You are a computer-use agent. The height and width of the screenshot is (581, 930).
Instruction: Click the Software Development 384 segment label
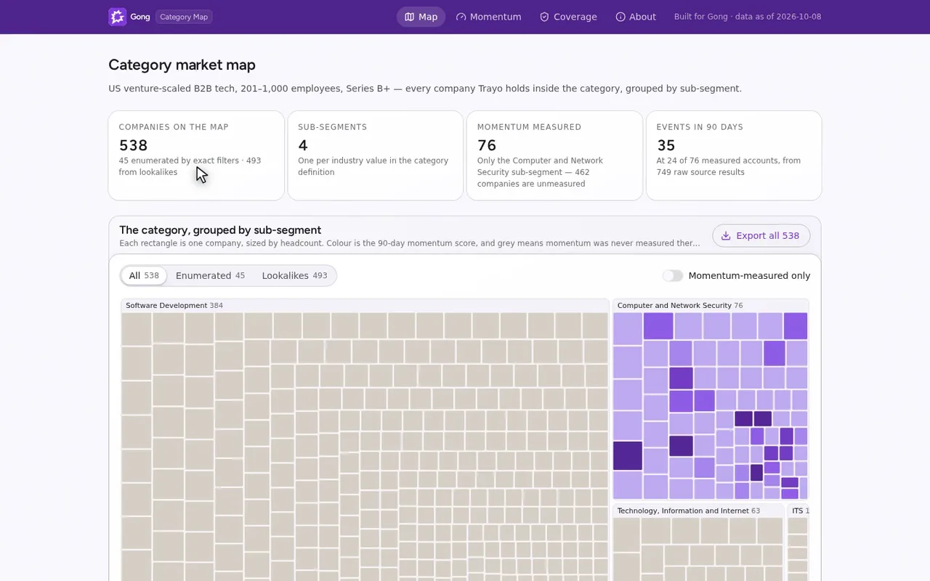[174, 306]
